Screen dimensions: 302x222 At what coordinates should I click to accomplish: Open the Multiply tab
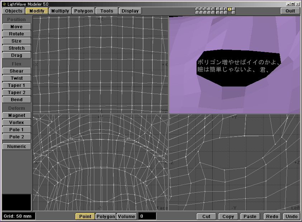[60, 11]
